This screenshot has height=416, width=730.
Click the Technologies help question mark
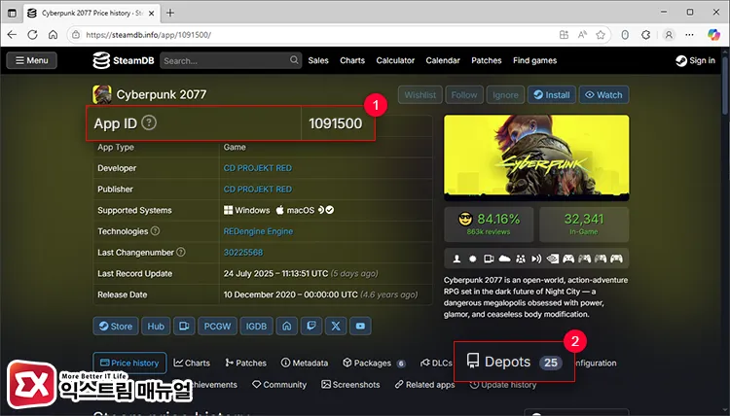pyautogui.click(x=156, y=231)
